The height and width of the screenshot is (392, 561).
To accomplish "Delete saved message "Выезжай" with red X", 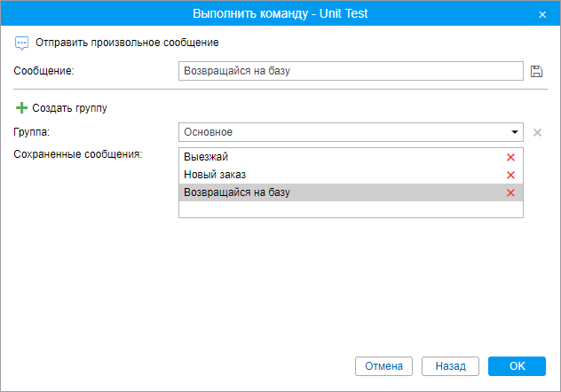I will (x=510, y=157).
